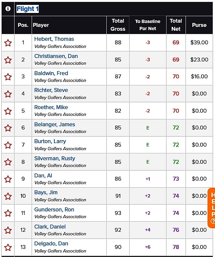The image size is (215, 257).
Task: Click the To Baseline Par Net header
Action: click(148, 25)
